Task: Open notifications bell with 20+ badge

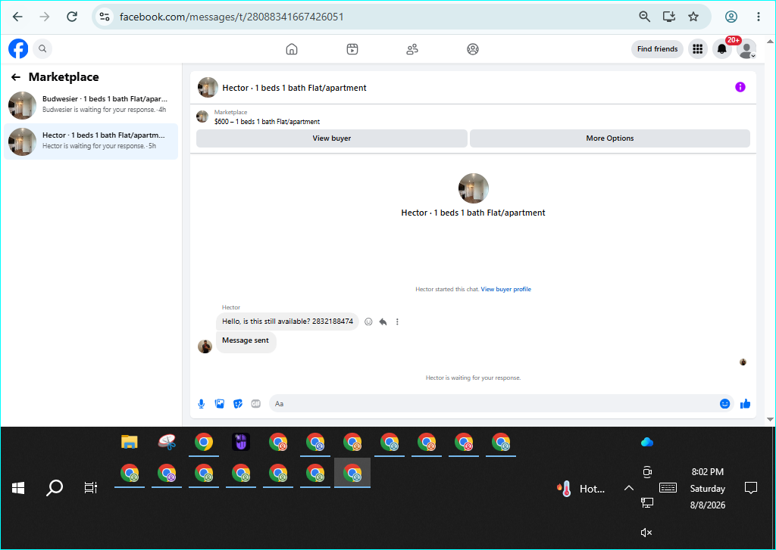Action: [x=722, y=49]
